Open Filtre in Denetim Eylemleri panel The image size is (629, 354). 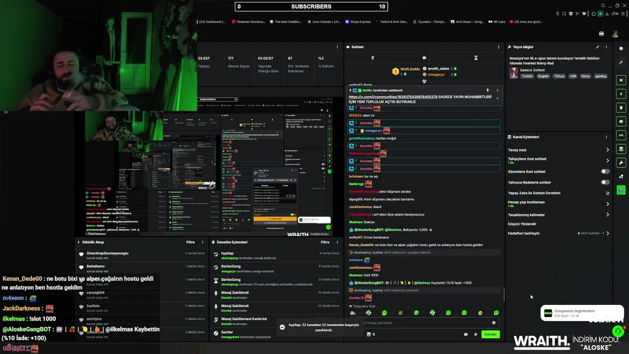[325, 242]
